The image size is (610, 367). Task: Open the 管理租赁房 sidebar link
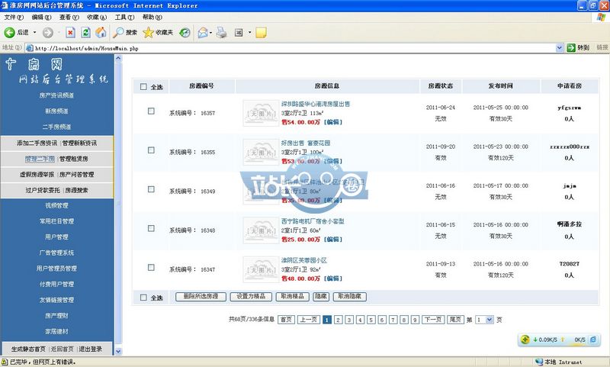(x=73, y=159)
